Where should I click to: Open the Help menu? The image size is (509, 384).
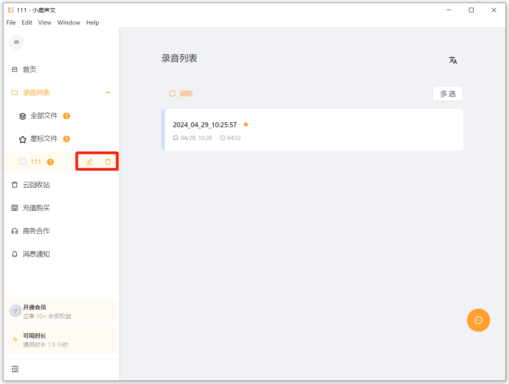pyautogui.click(x=93, y=22)
